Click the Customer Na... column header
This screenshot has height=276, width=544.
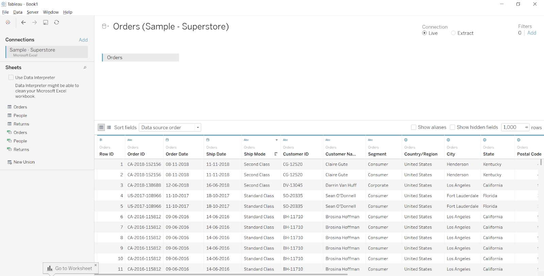(341, 154)
